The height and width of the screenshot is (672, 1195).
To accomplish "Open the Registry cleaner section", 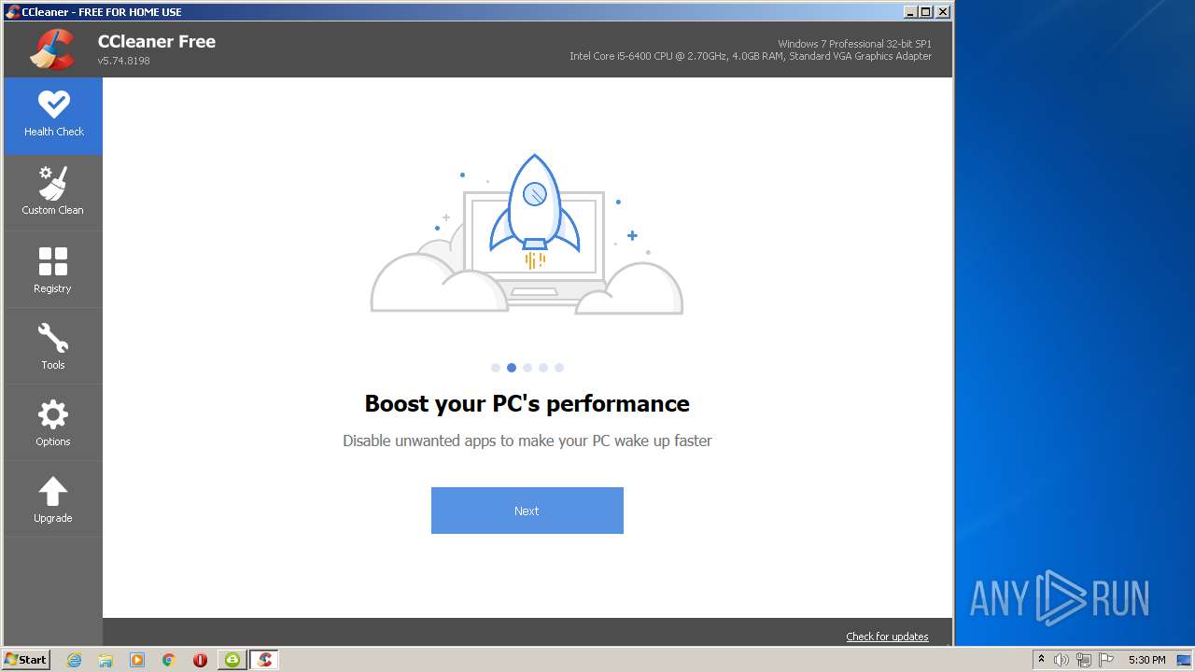I will pyautogui.click(x=53, y=270).
